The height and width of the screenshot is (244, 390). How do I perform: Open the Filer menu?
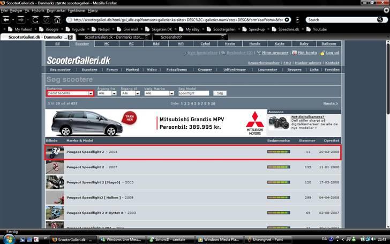click(x=4, y=11)
